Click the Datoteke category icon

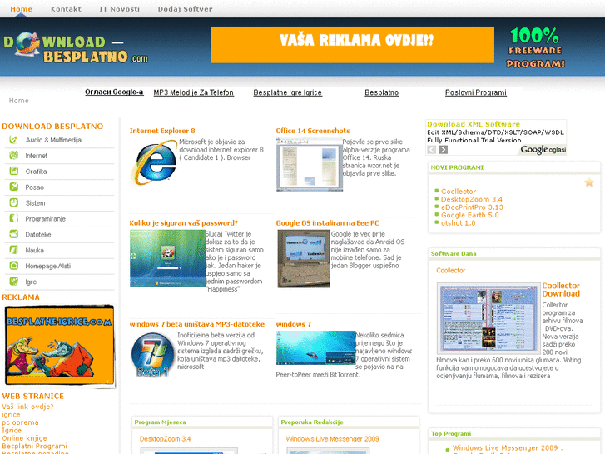point(13,234)
